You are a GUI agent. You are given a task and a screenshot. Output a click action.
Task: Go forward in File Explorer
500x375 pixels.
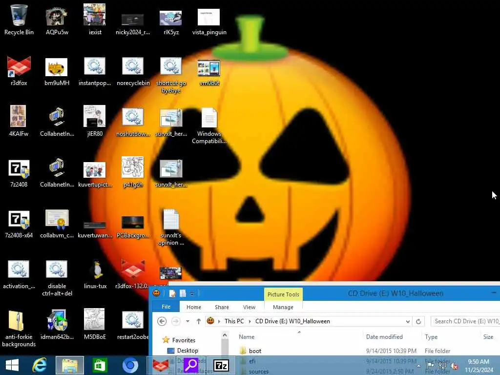point(176,321)
